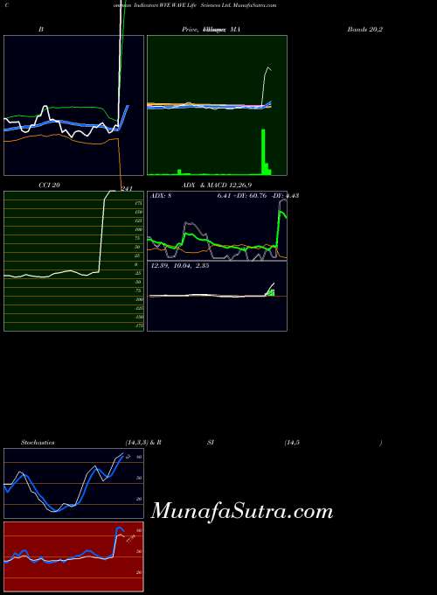Click the 'ADX: 8' reading
The height and width of the screenshot is (595, 437).
tap(161, 196)
